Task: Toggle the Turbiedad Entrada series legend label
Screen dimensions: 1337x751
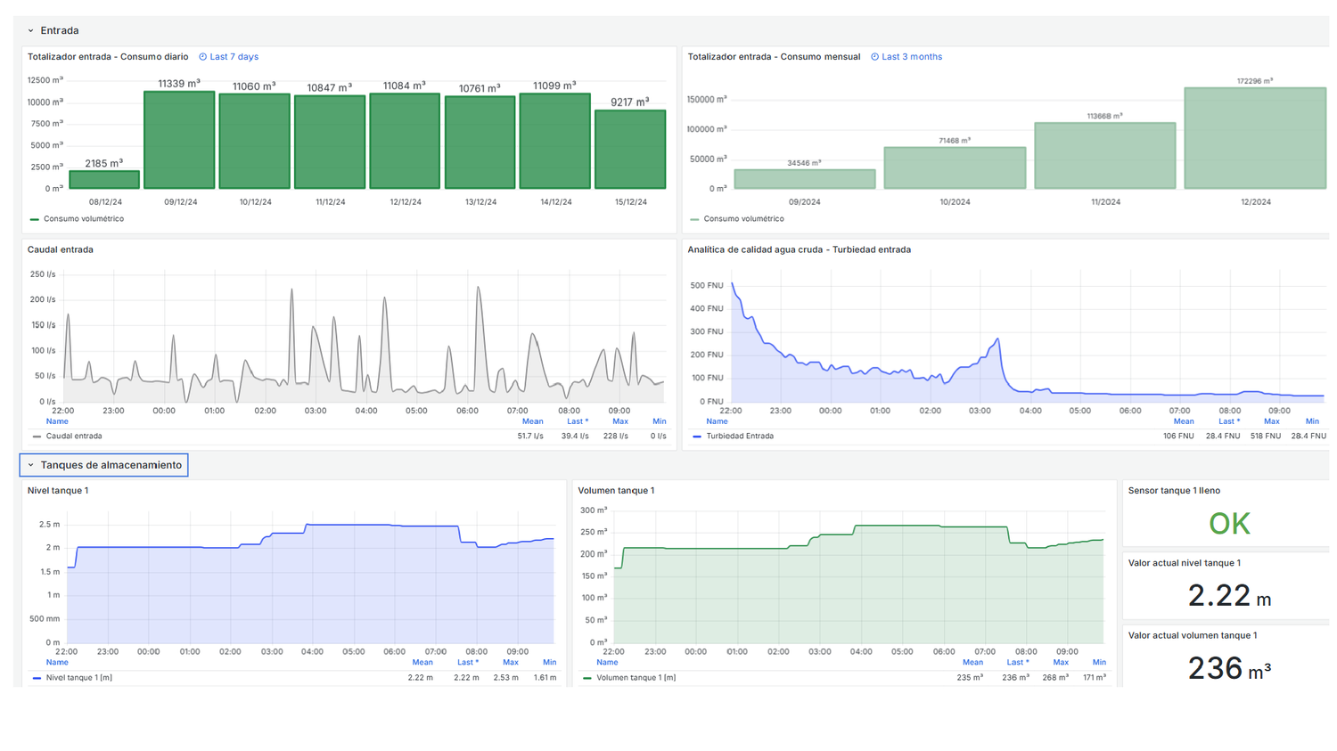Action: pos(740,437)
